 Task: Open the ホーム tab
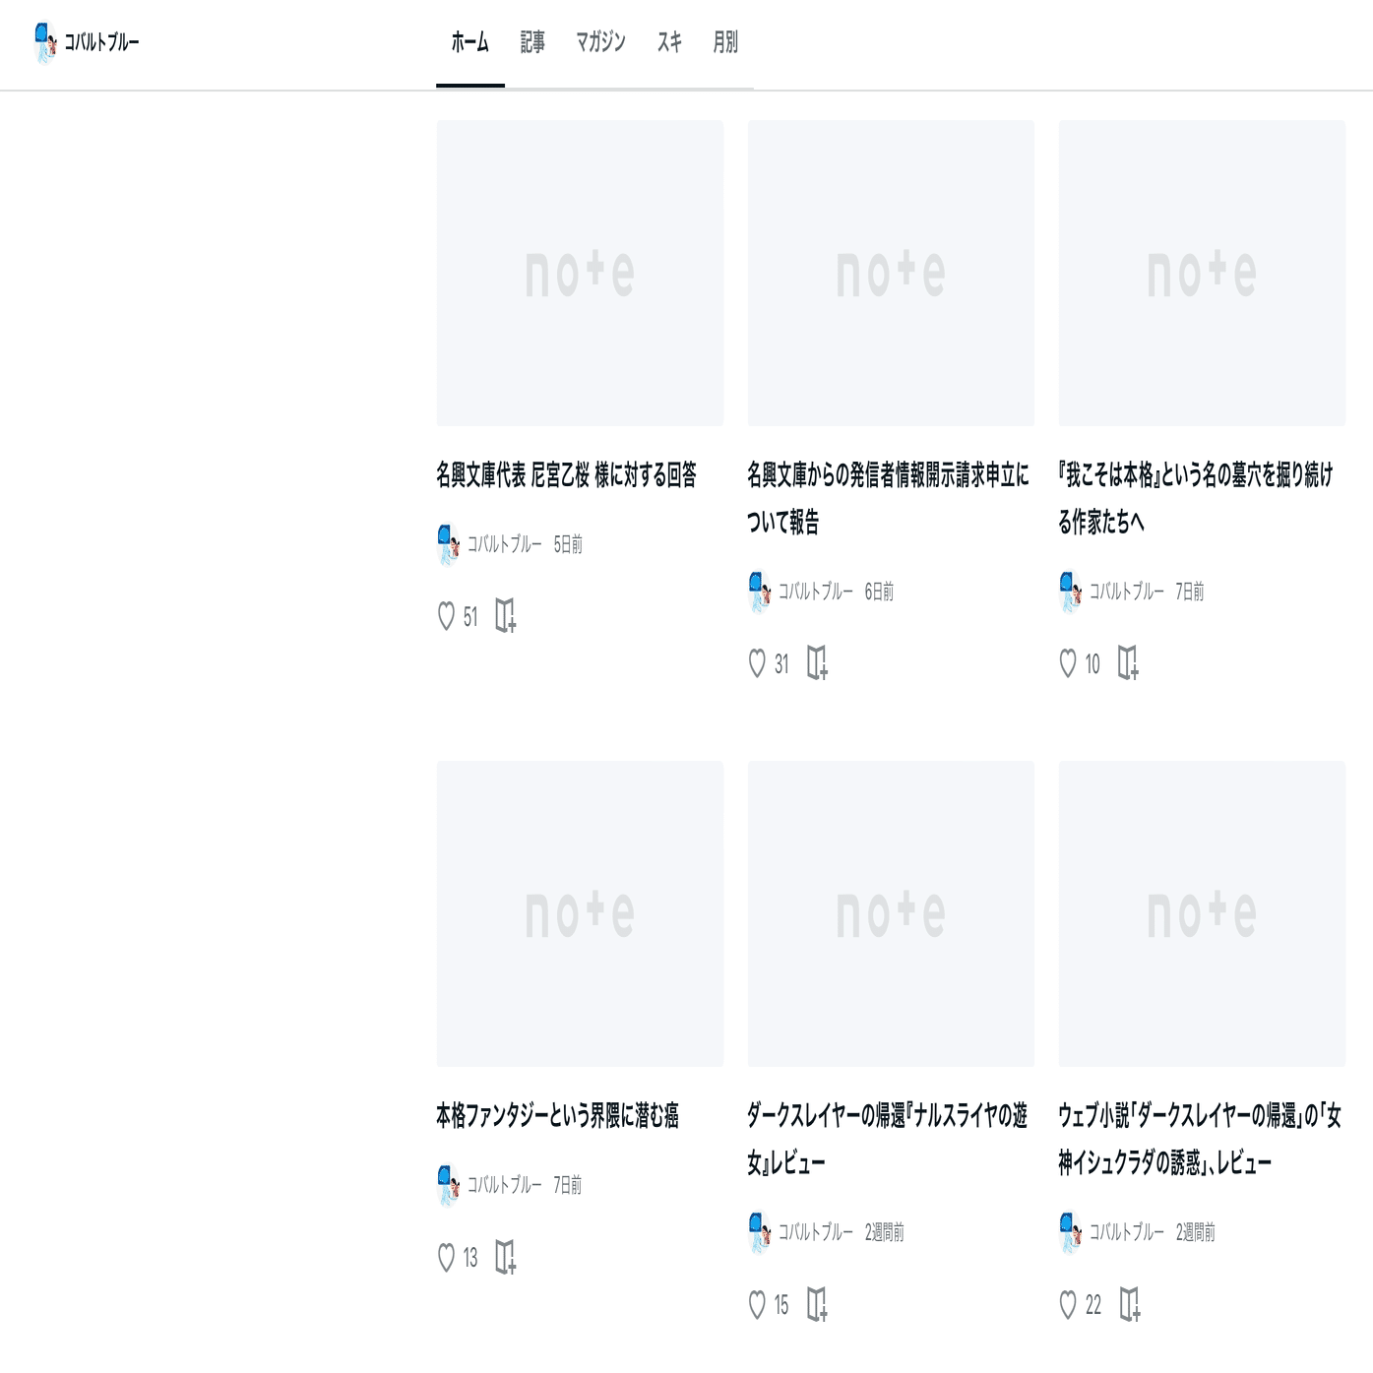469,42
